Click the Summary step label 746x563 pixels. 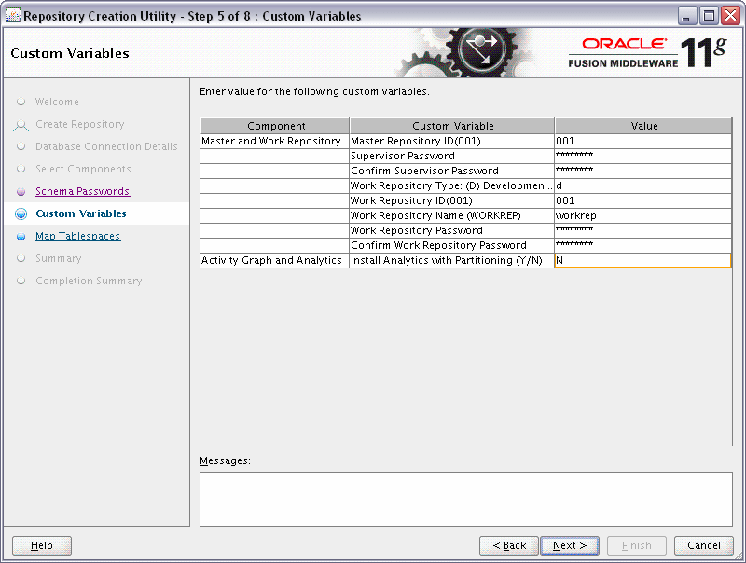point(59,258)
